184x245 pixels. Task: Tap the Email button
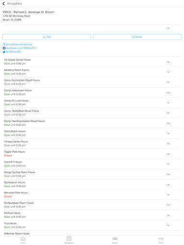[137, 37]
